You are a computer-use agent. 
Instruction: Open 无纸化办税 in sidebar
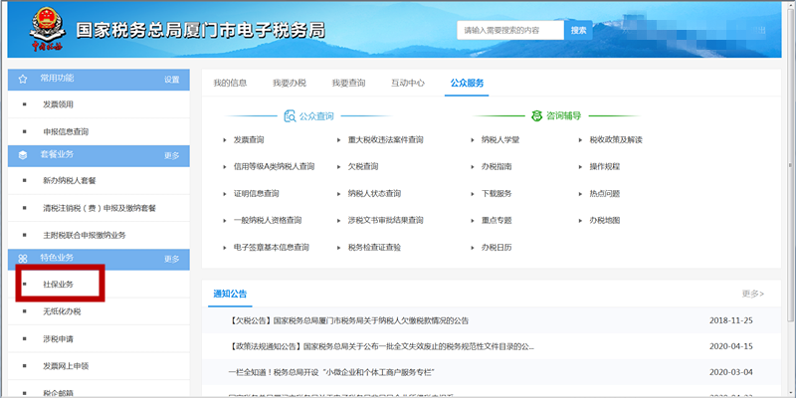coord(62,311)
